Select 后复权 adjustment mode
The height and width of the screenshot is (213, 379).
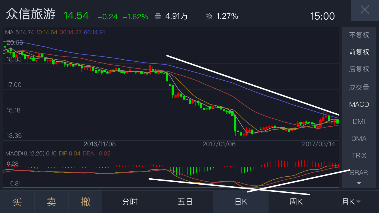pos(359,69)
